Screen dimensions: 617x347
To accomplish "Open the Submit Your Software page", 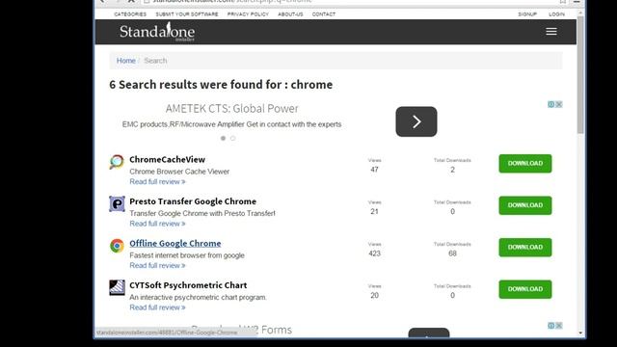I will click(187, 14).
